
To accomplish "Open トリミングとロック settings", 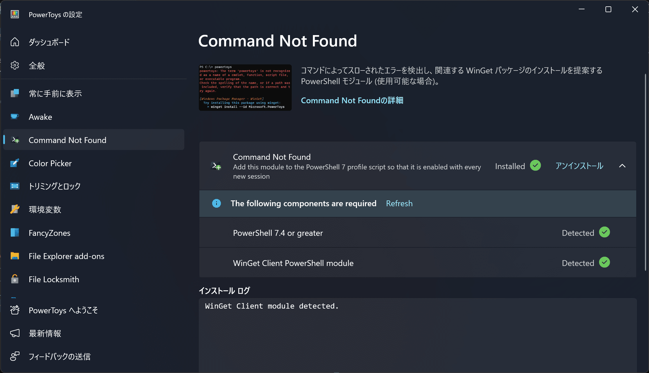I will 94,186.
